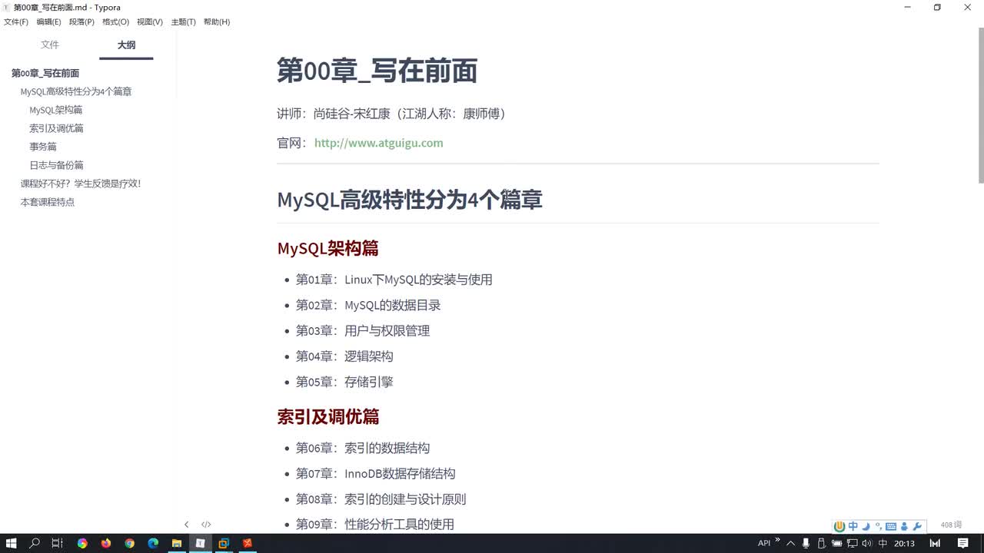Viewport: 984px width, 553px height.
Task: Toggle the punctuation mode on IME toolbar
Action: [878, 526]
